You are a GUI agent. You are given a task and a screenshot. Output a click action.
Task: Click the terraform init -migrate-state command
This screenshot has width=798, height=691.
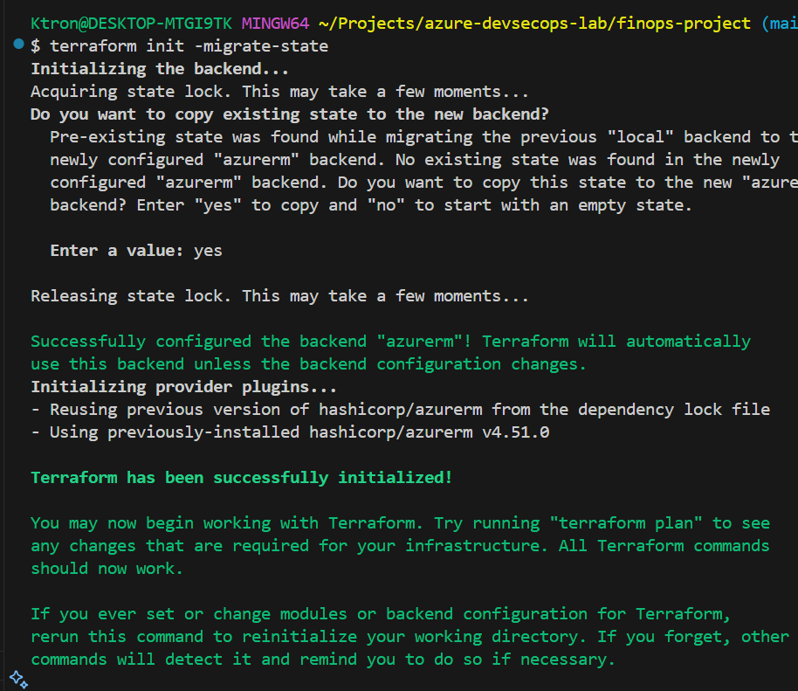[189, 45]
